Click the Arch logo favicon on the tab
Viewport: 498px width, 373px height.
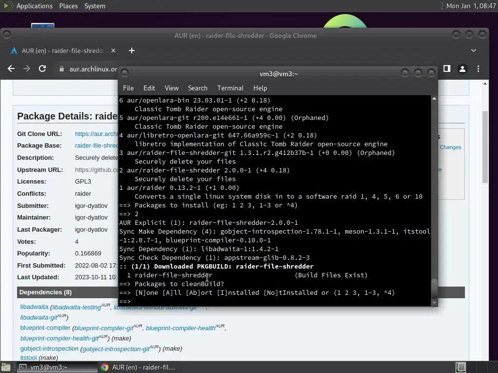[14, 51]
